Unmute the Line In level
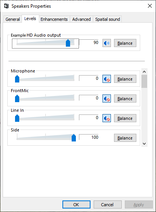Viewport: 156px width, 212px height. (107, 118)
